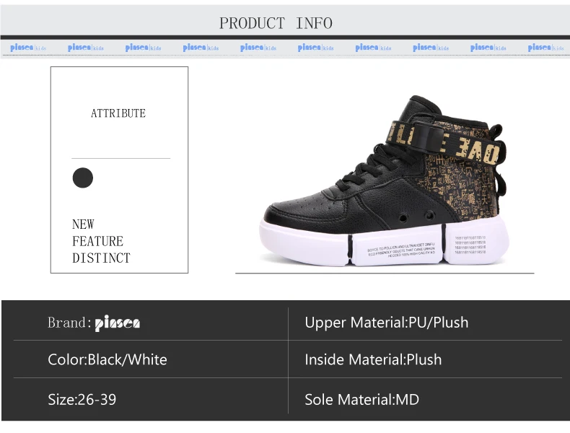Click Upper Material:PU/Plush text
Image resolution: width=570 pixels, height=433 pixels.
click(x=387, y=323)
